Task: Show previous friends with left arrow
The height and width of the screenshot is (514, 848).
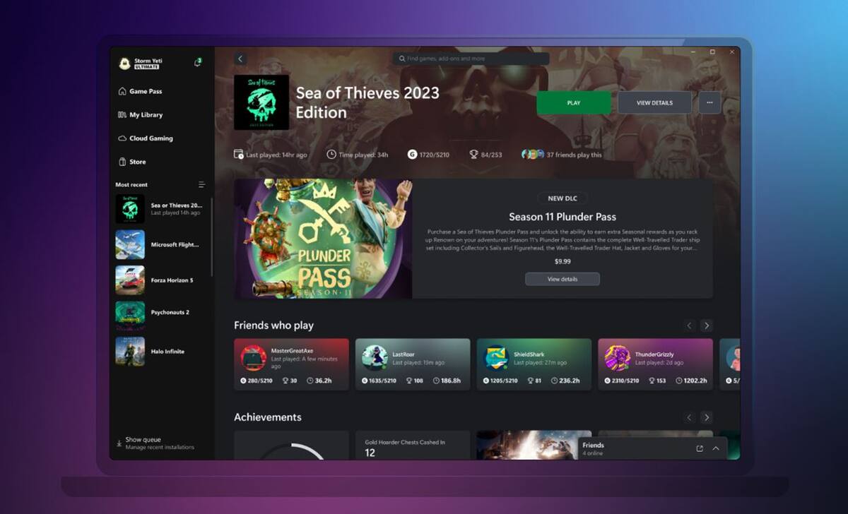Action: click(690, 325)
